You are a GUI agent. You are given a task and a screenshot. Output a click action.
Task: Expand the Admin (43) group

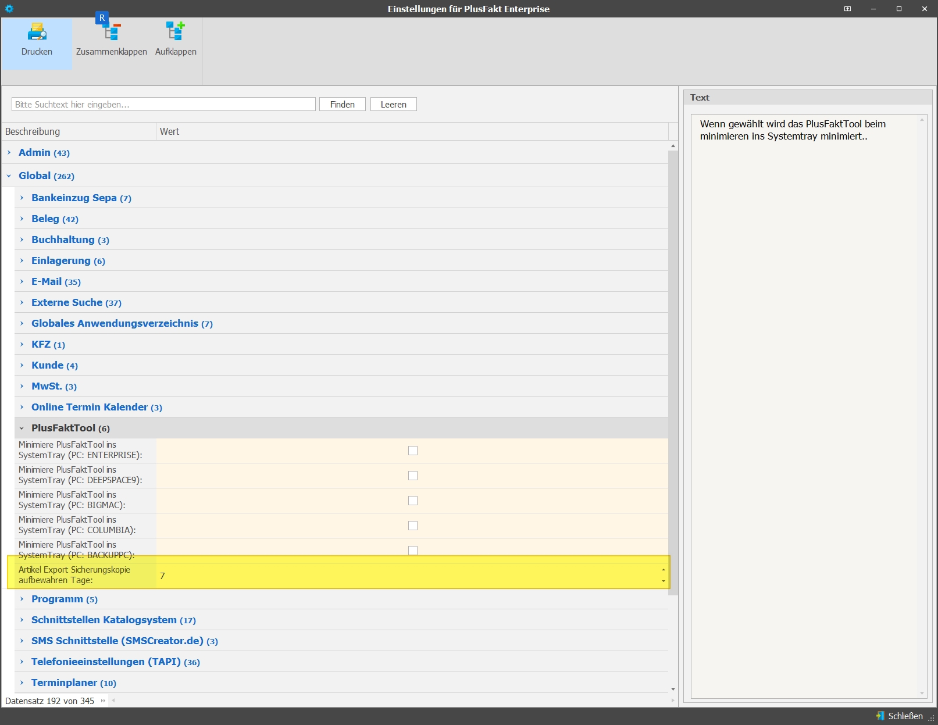tap(9, 152)
